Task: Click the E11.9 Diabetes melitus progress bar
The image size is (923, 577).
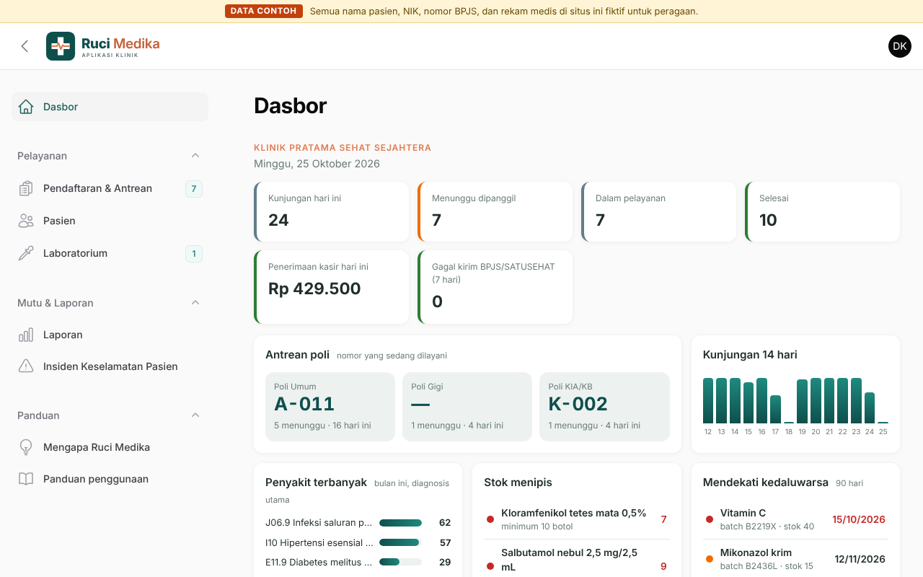Action: pos(400,562)
